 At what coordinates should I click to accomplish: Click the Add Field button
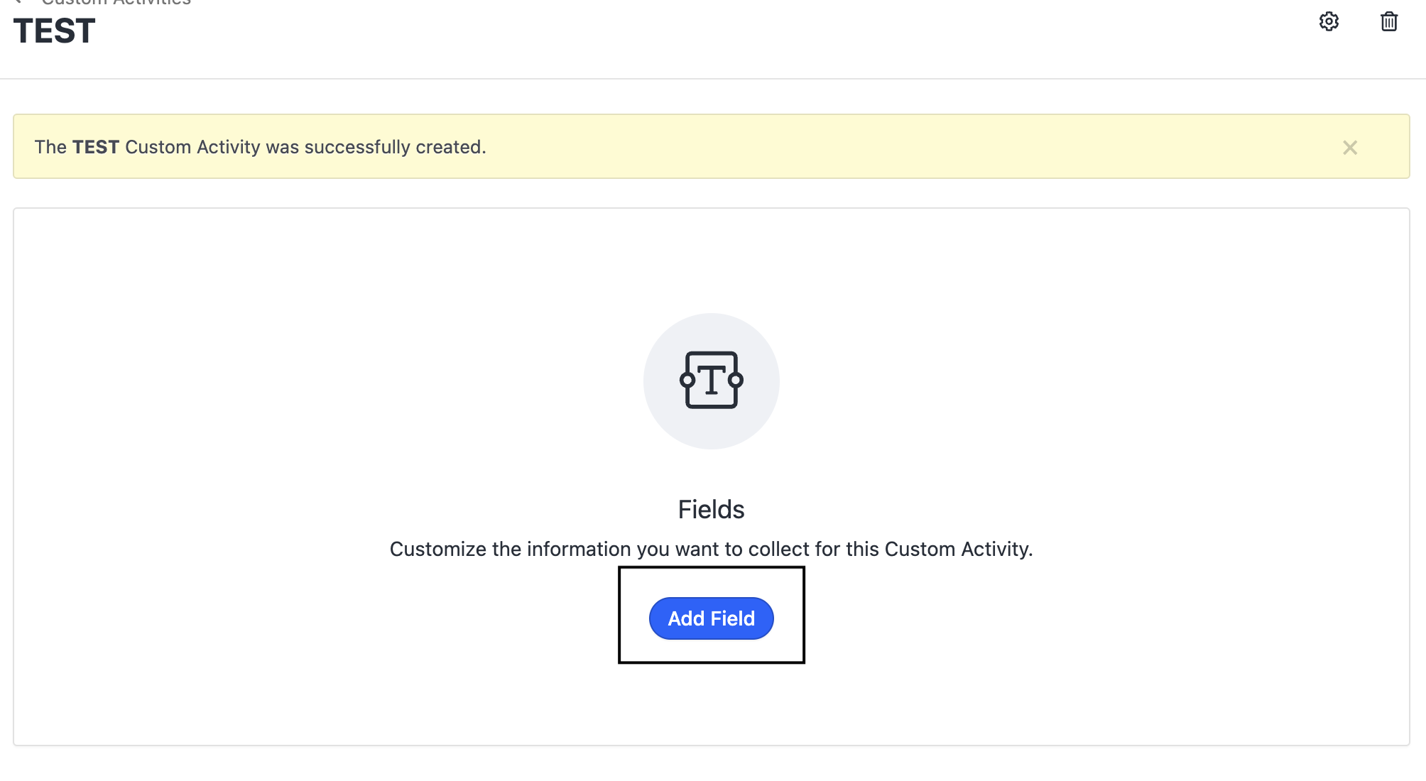pos(711,618)
